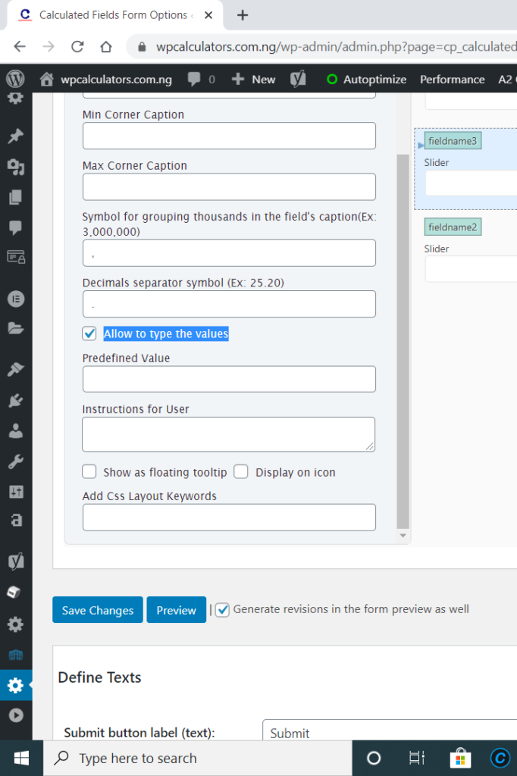Enable Show as floating tooltip

89,471
